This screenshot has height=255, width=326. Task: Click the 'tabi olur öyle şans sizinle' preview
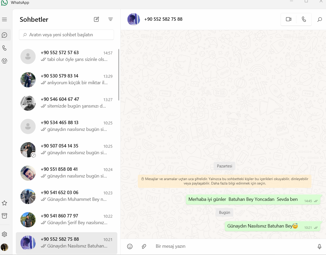(77, 59)
